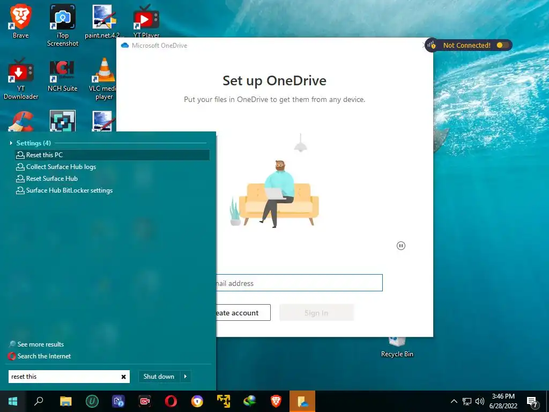Open the notification center icon
The height and width of the screenshot is (412, 549).
[532, 402]
